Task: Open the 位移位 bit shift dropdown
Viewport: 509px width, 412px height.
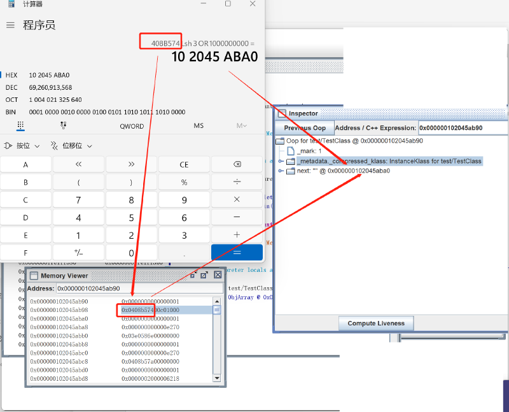Action: (x=71, y=145)
